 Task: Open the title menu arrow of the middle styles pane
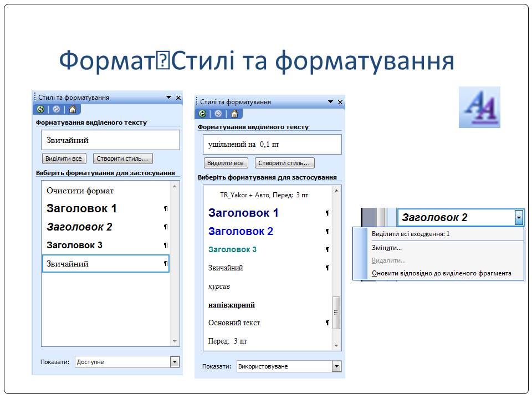tap(331, 102)
